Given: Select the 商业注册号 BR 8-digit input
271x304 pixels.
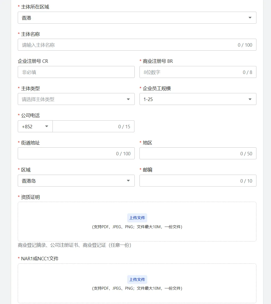Looking at the screenshot, I should pos(191,72).
